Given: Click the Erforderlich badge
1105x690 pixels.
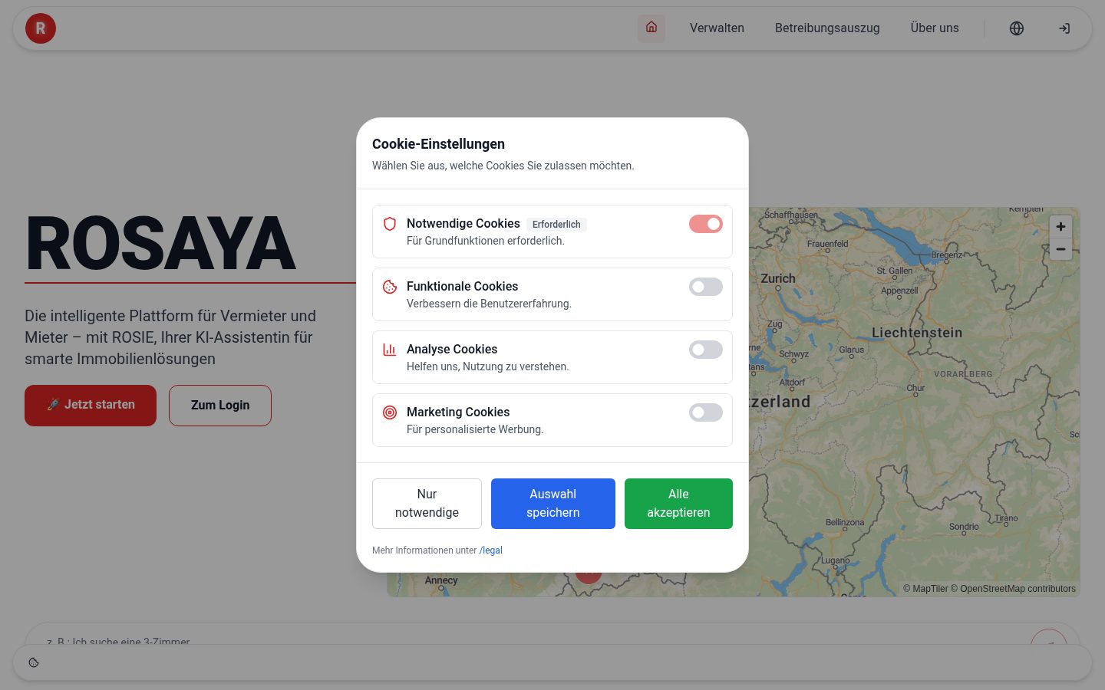Looking at the screenshot, I should [556, 225].
